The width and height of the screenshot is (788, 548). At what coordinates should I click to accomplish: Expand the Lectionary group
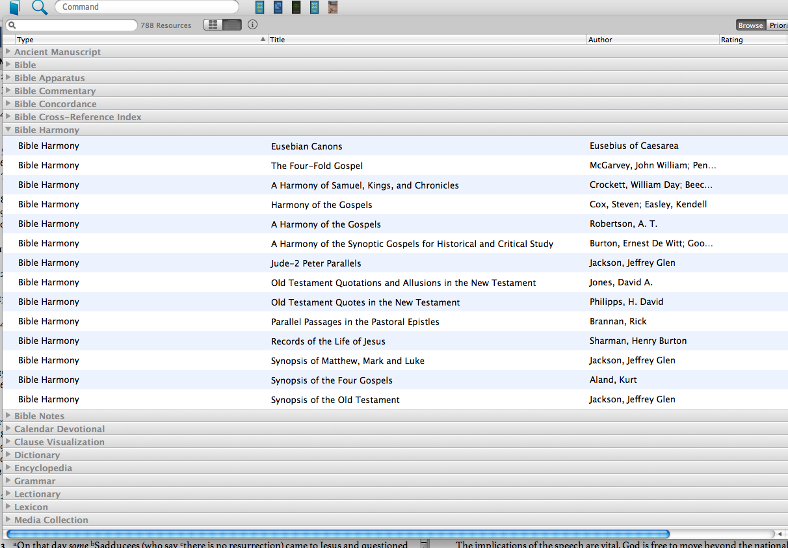tap(8, 493)
